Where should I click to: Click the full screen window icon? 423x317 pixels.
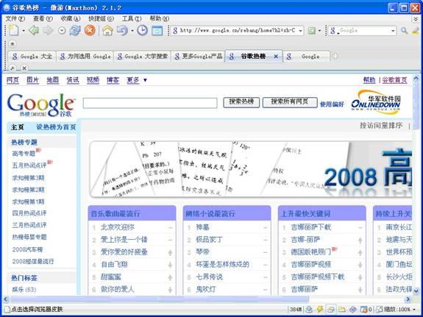point(157,30)
